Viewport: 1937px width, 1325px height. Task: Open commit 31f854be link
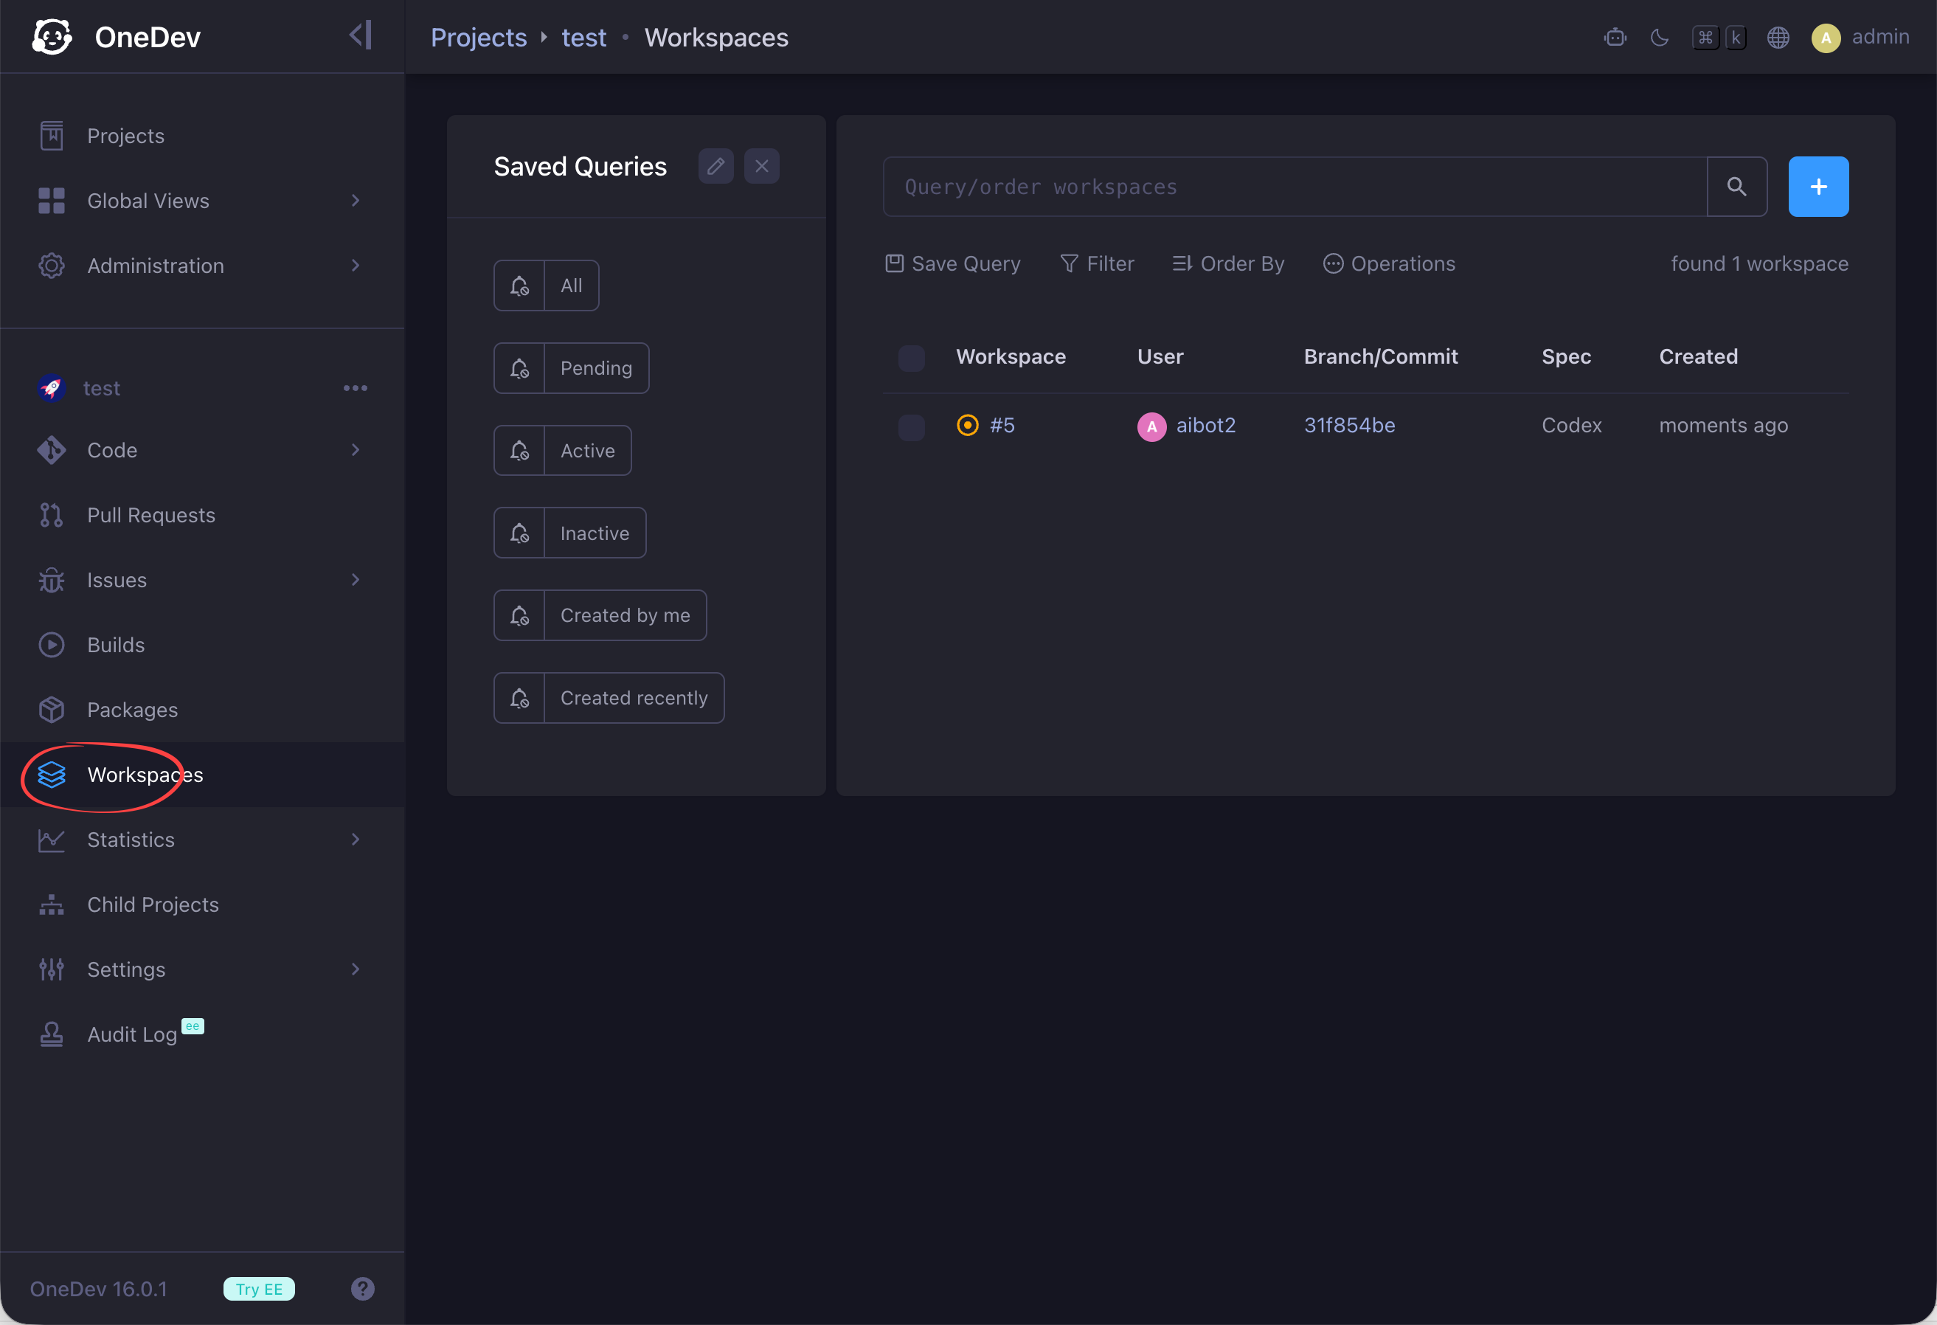tap(1349, 425)
